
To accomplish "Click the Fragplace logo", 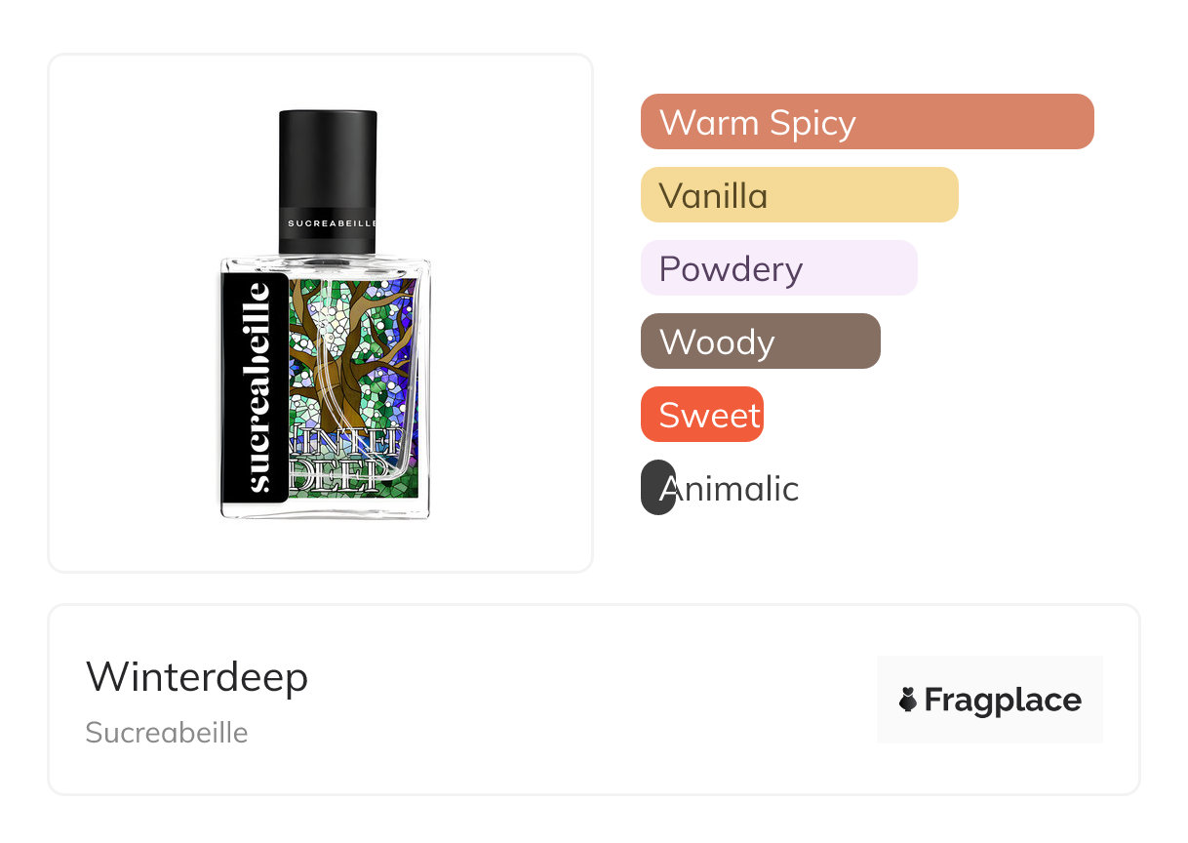I will coord(990,700).
